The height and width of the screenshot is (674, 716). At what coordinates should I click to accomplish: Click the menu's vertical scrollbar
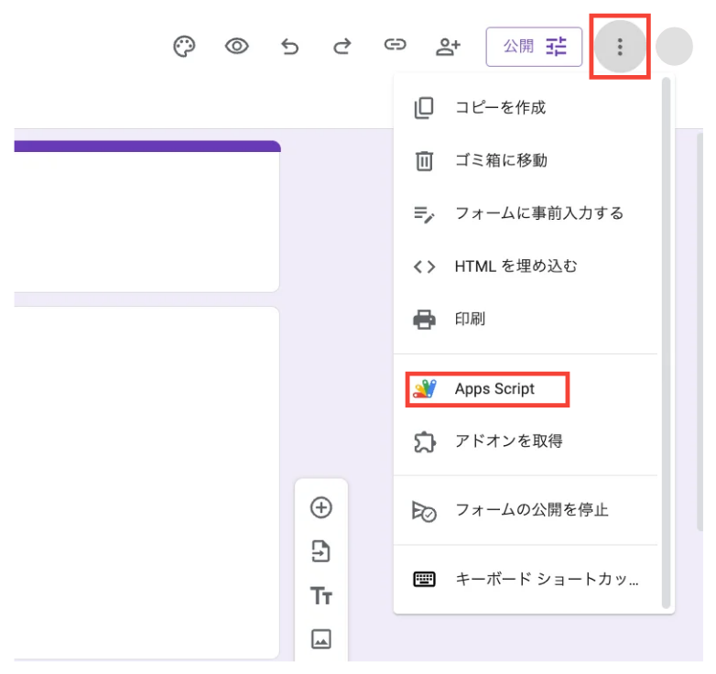[x=666, y=342]
